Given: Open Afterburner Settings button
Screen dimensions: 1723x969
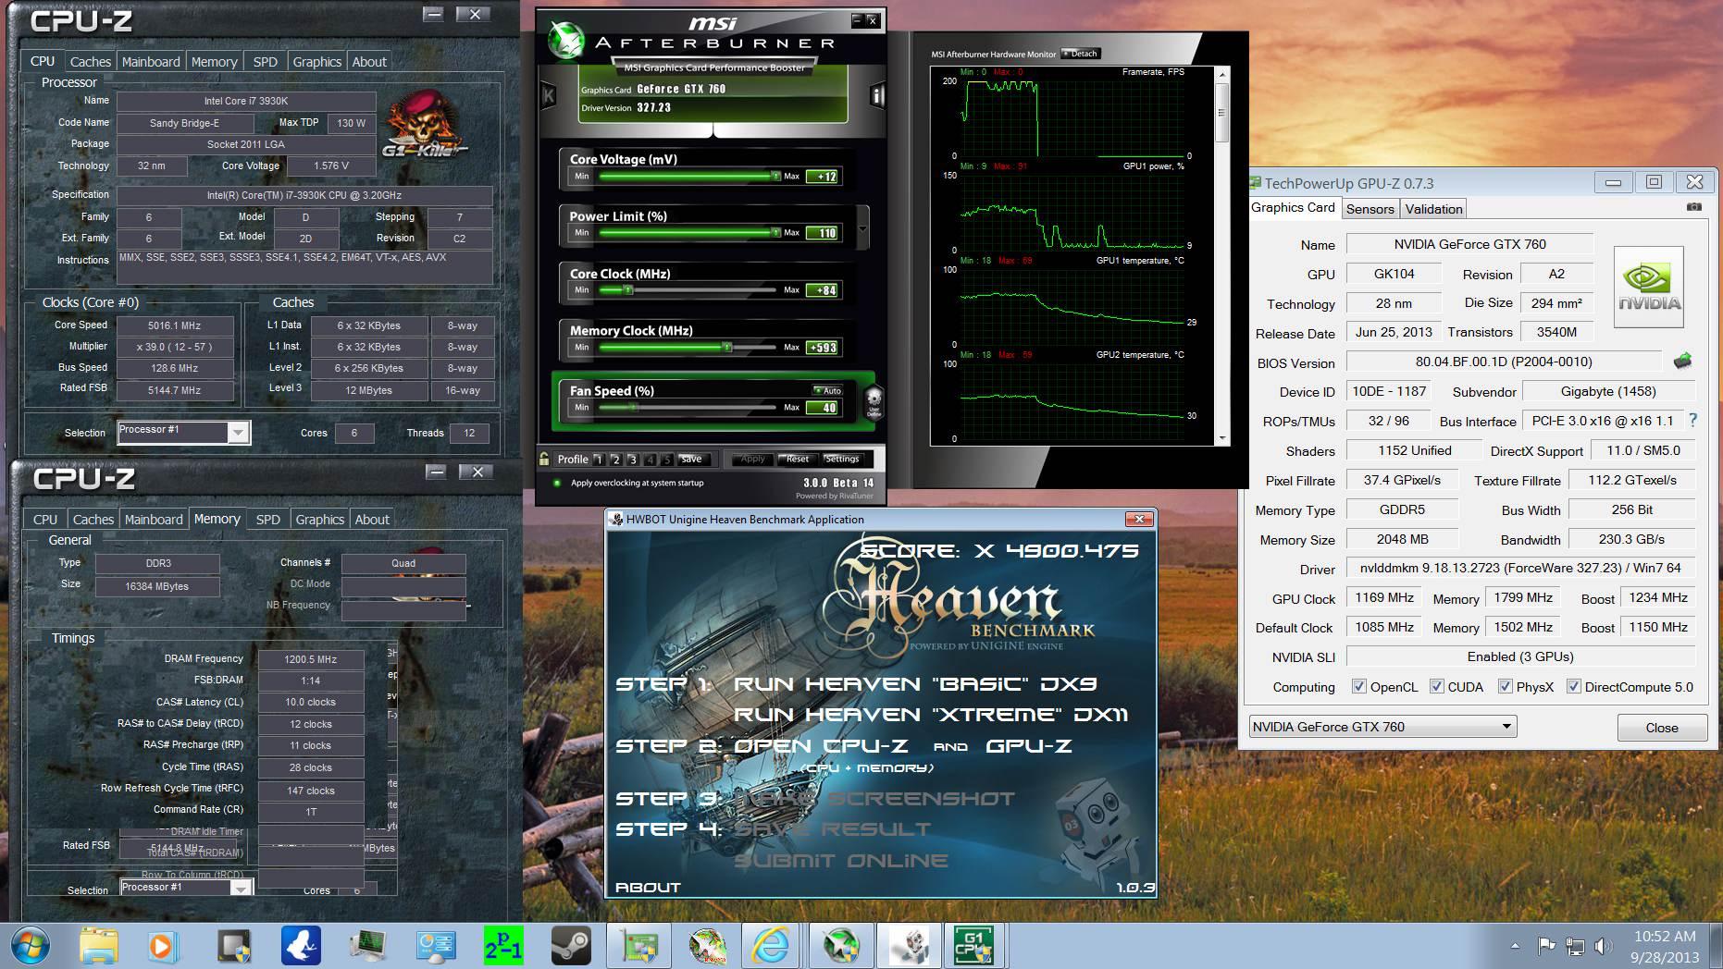Looking at the screenshot, I should point(842,459).
